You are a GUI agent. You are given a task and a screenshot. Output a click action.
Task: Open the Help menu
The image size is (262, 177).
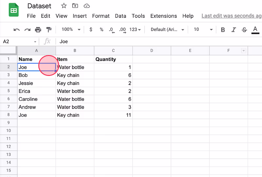[188, 16]
